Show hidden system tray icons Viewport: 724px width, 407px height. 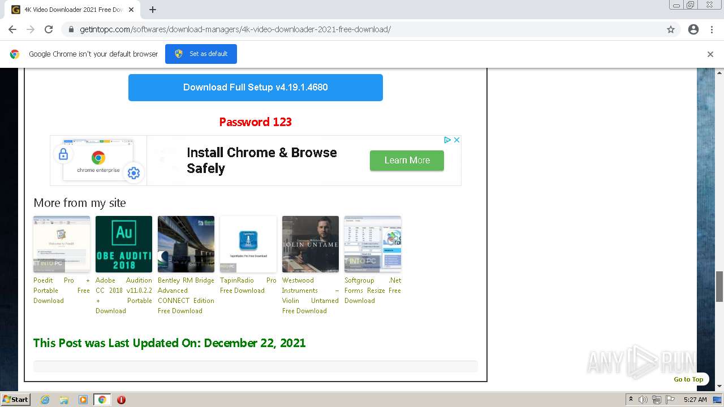click(x=631, y=400)
